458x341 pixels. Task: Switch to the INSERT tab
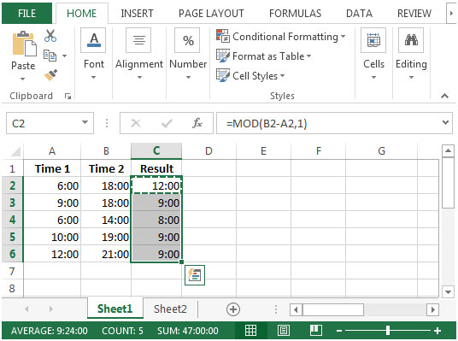[137, 14]
